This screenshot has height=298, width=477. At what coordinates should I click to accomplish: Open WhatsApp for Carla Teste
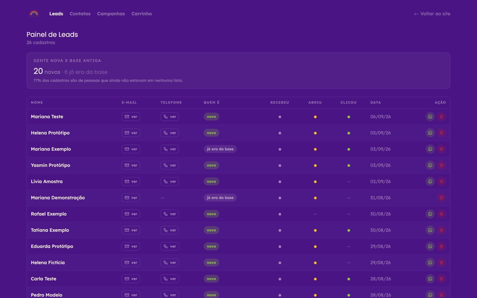pos(430,279)
